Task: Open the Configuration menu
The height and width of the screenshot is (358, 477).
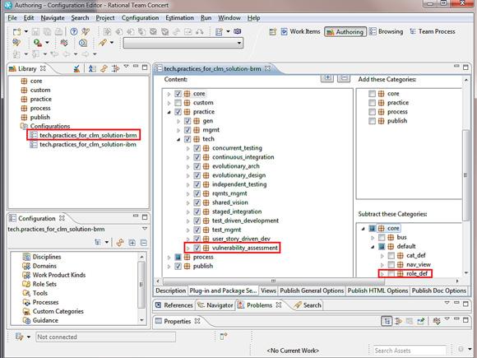Action: pyautogui.click(x=140, y=18)
